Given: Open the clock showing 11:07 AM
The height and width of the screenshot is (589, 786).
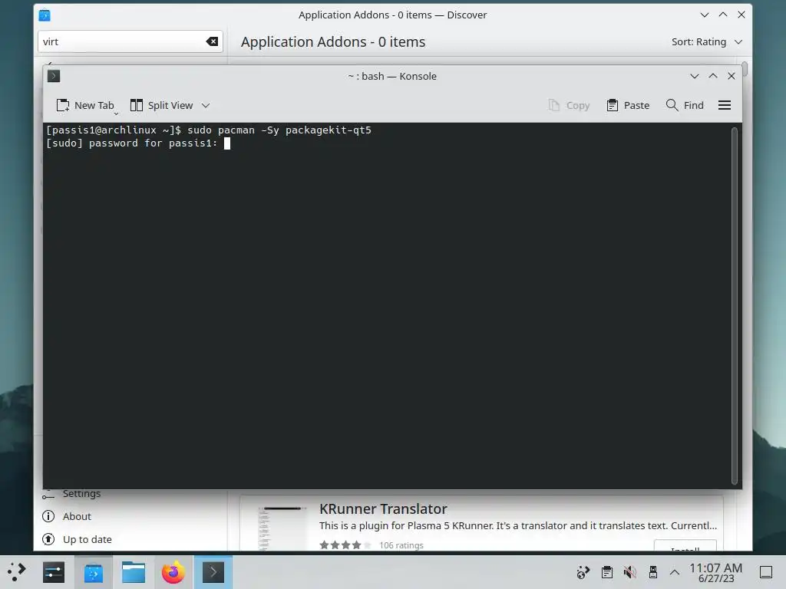Looking at the screenshot, I should [715, 572].
